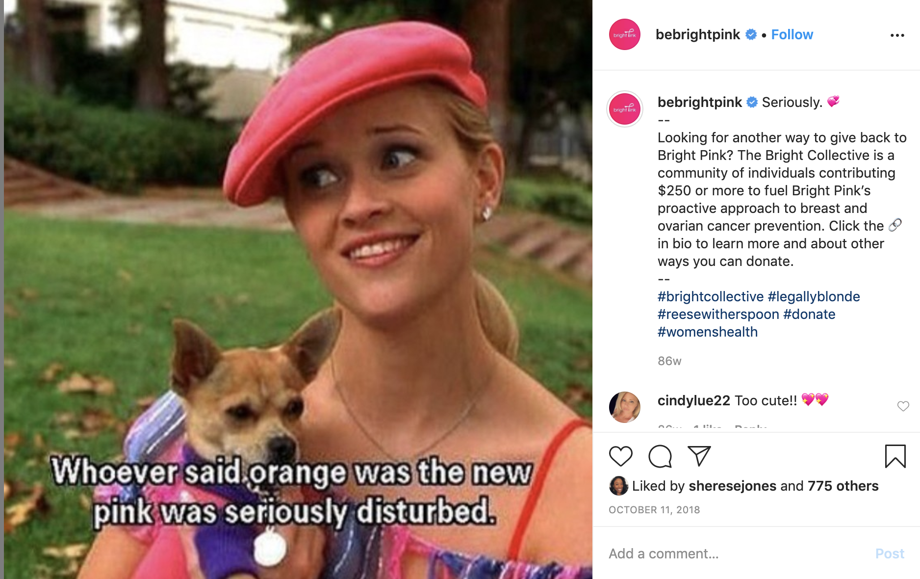Save post with the bookmark icon
Screen dimensions: 920x579
tap(895, 456)
